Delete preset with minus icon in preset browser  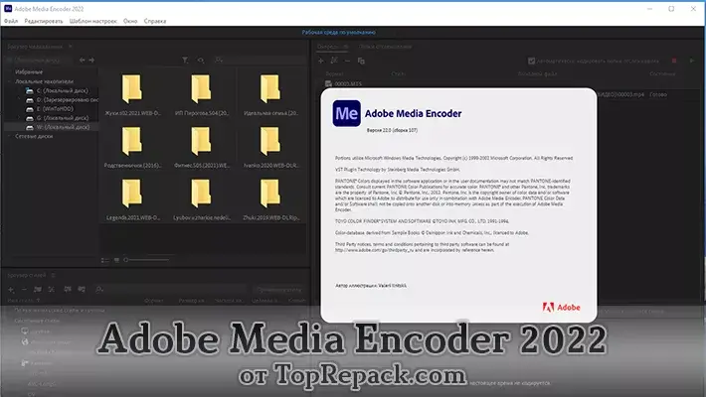coord(24,290)
